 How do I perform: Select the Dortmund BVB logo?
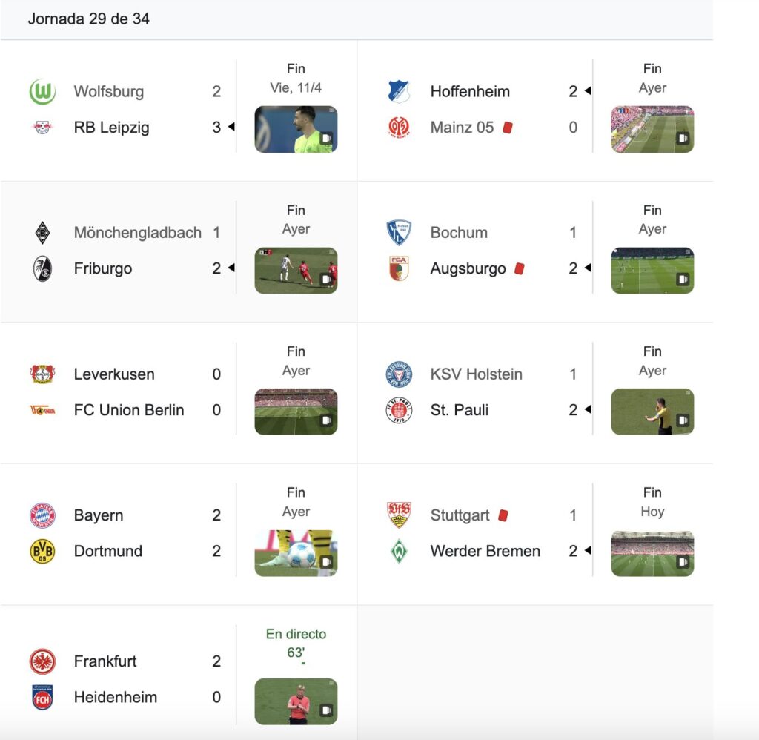(42, 551)
